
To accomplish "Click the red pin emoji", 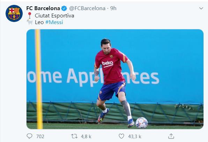I will [x=30, y=15].
